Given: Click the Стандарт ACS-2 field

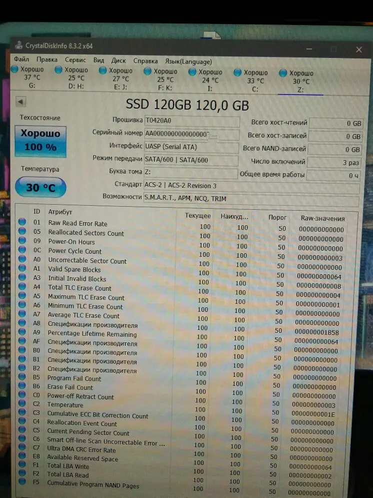Looking at the screenshot, I should click(x=251, y=187).
